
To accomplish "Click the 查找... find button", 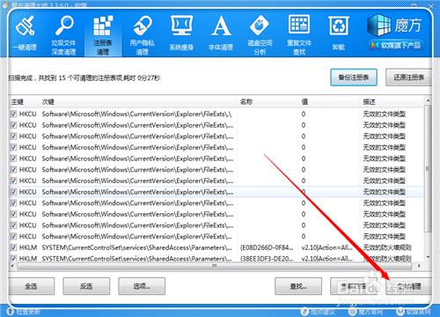I will point(298,286).
